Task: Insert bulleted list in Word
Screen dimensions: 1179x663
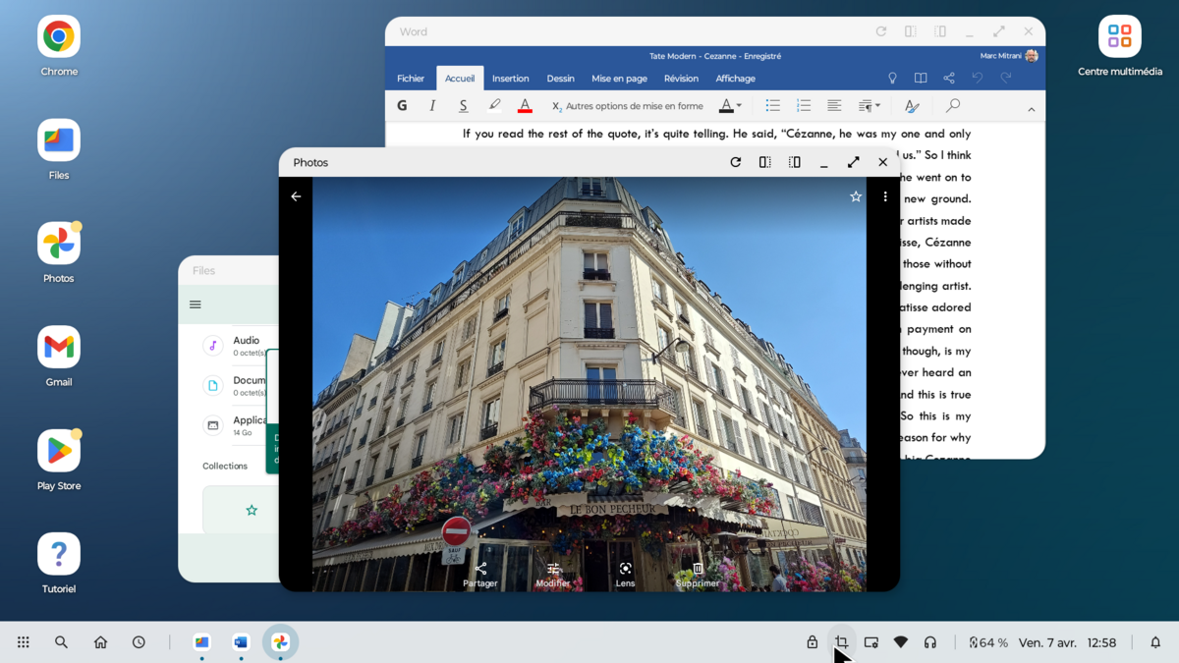Action: [x=773, y=106]
